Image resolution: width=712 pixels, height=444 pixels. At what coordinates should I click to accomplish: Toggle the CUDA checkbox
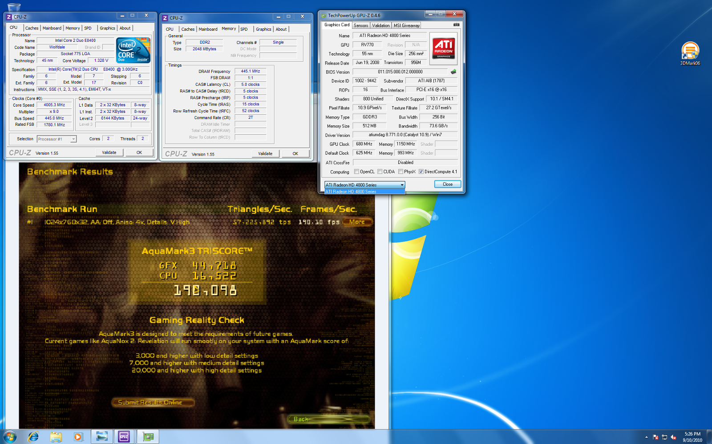pyautogui.click(x=380, y=172)
